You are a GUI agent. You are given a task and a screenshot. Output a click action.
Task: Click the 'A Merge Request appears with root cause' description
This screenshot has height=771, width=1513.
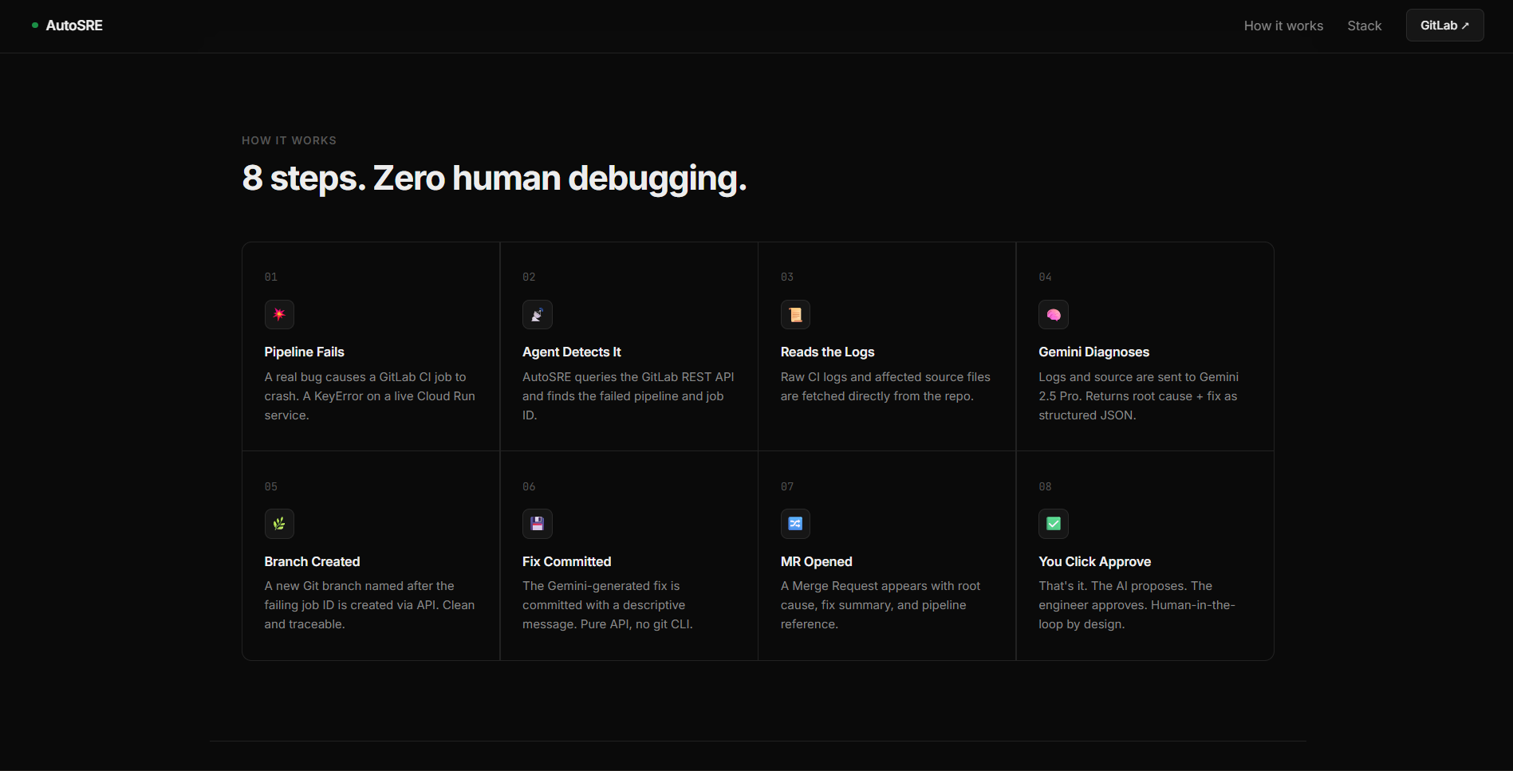coord(881,605)
